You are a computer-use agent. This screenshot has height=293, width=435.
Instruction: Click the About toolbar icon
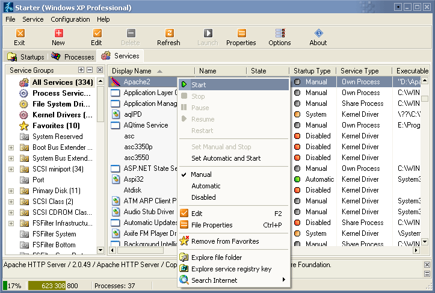pos(318,37)
